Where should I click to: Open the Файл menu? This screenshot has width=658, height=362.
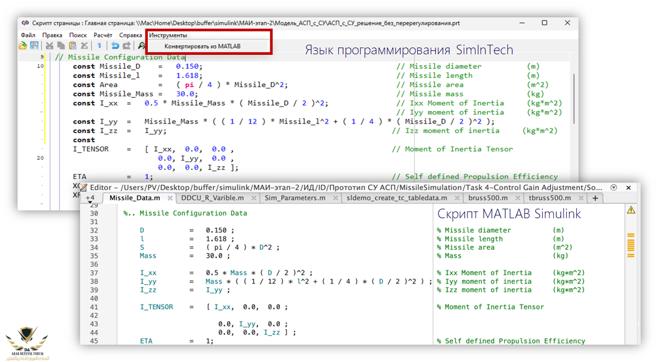tap(28, 35)
